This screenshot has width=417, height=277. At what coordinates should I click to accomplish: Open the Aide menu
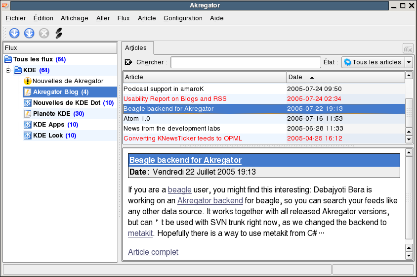point(216,18)
